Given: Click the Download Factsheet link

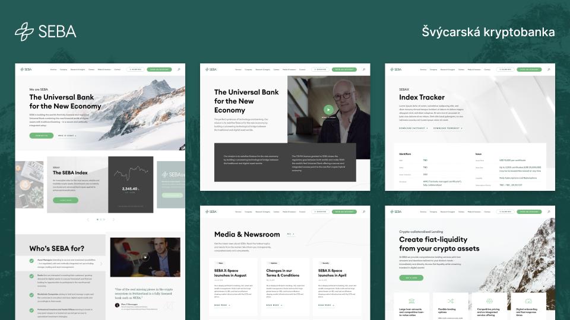Looking at the screenshot, I should (413, 128).
